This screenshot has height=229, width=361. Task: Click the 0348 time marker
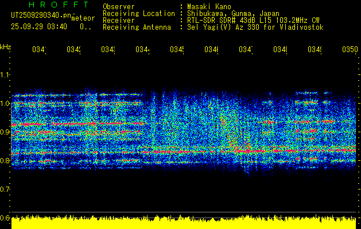(281, 50)
